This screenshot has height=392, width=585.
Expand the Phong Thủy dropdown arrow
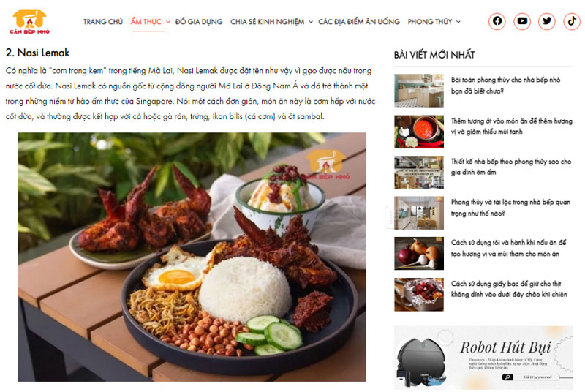tap(458, 22)
